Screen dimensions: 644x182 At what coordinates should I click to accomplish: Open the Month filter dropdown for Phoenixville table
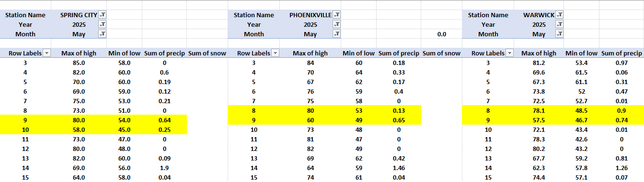(337, 34)
